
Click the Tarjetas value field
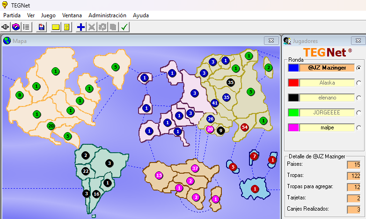click(x=354, y=198)
